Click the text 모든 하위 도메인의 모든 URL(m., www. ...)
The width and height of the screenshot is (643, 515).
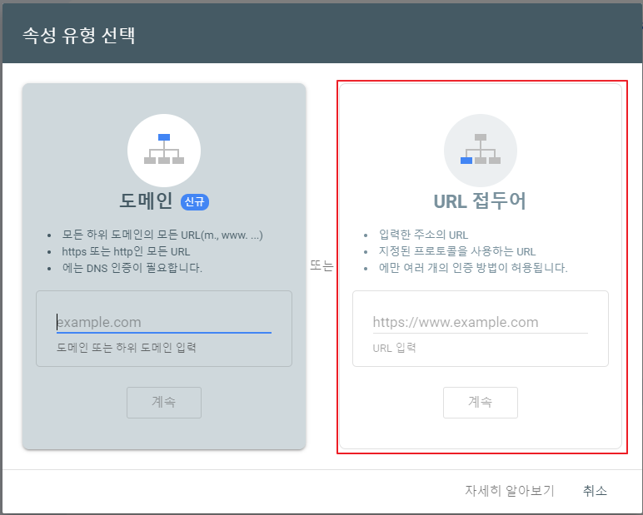162,235
